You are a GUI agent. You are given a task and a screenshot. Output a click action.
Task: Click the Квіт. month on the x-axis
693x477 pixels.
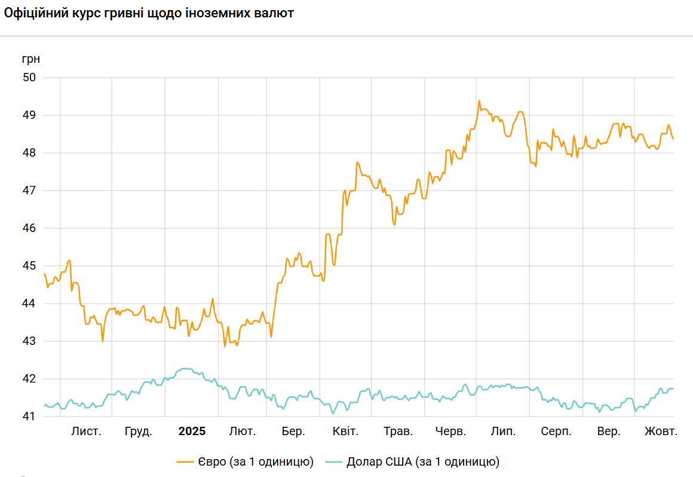click(345, 432)
